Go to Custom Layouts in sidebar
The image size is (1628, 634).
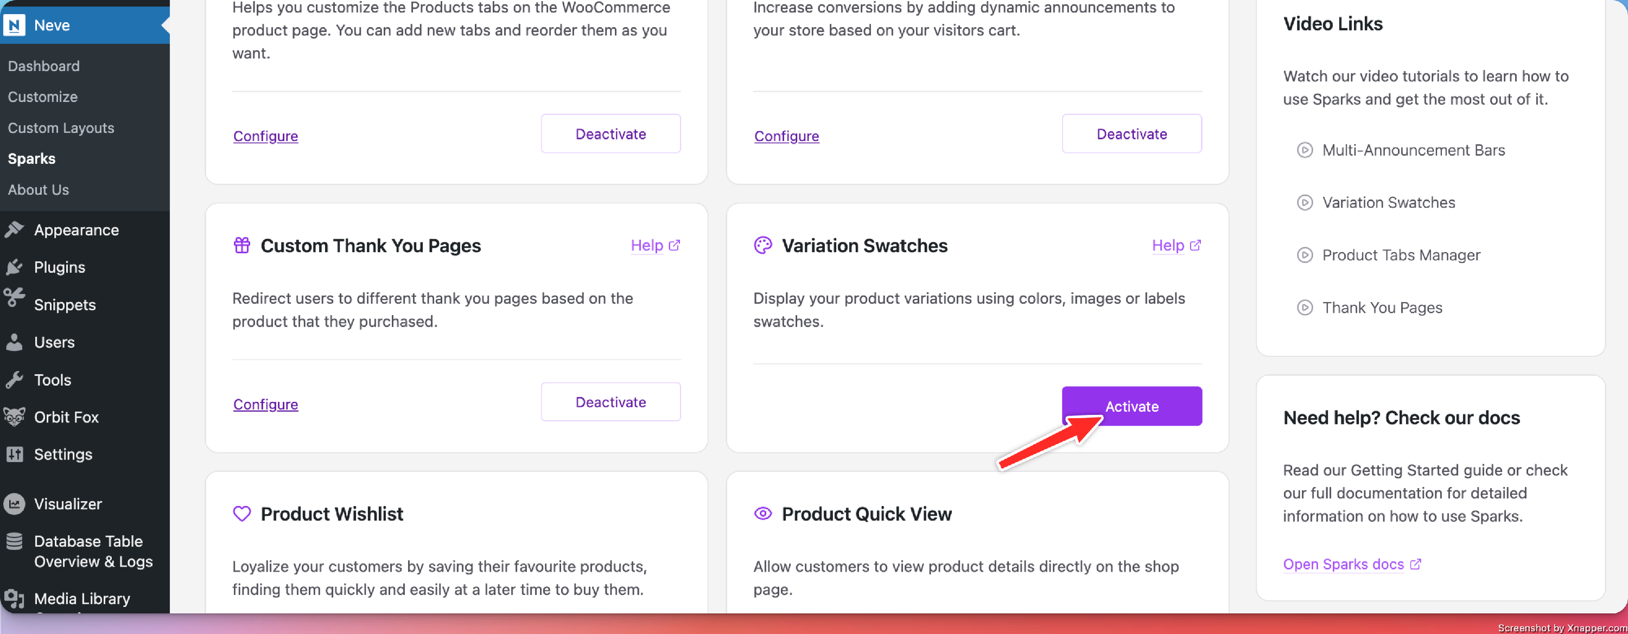(61, 127)
